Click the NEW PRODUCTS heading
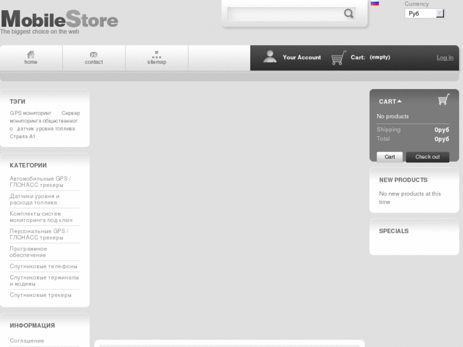Image resolution: width=463 pixels, height=347 pixels. point(403,180)
